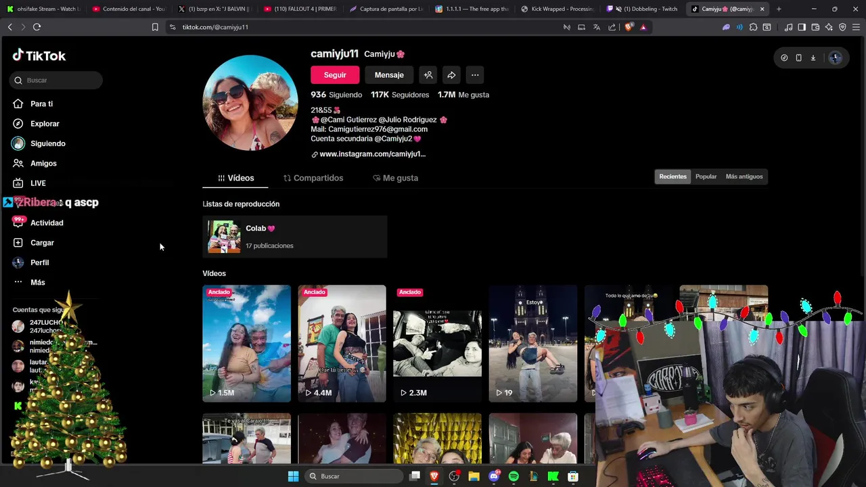The width and height of the screenshot is (866, 487).
Task: Open the translate page icon
Action: point(596,27)
